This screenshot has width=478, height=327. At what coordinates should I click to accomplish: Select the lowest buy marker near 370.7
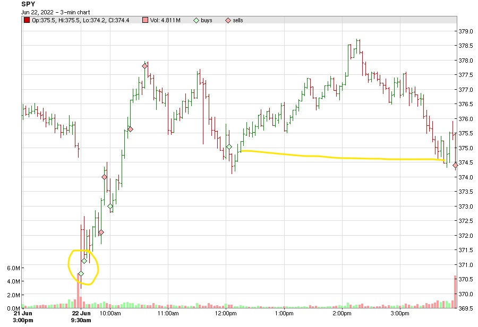[x=81, y=274]
